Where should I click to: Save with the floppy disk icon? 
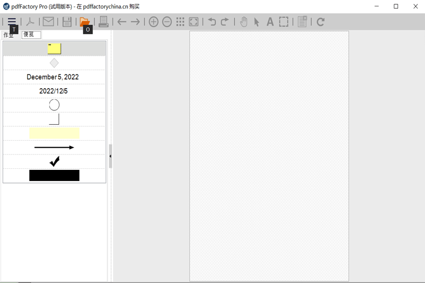(67, 22)
